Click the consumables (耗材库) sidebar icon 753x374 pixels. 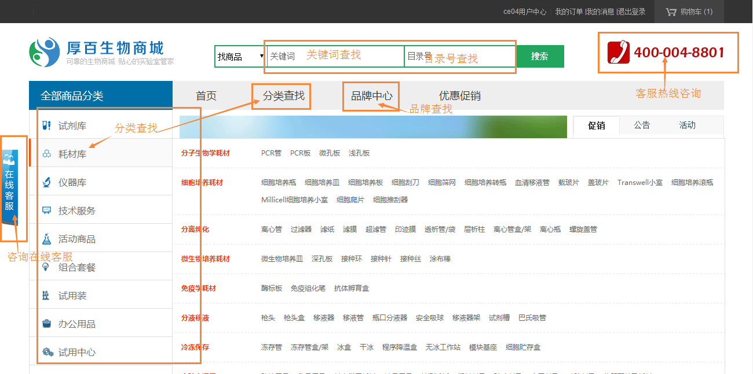coord(47,154)
